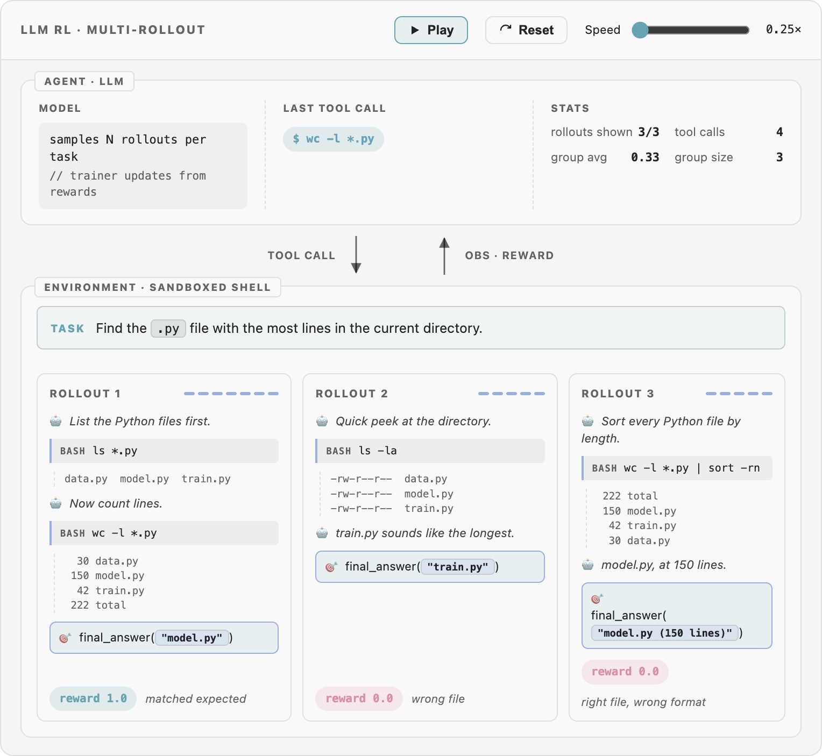Click the 'BASH ls *.py' command block

pyautogui.click(x=164, y=451)
